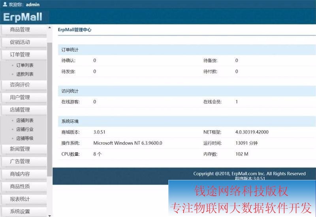Click the 操作系统 label
This screenshot has height=217, width=316.
point(70,143)
